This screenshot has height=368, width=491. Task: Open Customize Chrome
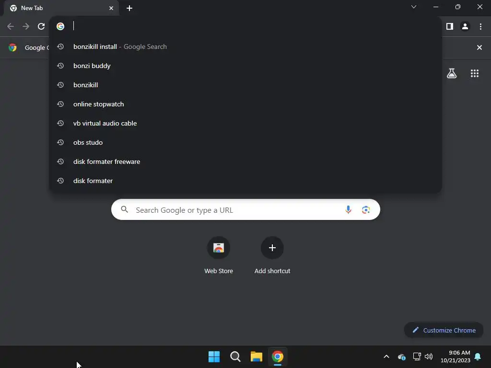point(444,330)
